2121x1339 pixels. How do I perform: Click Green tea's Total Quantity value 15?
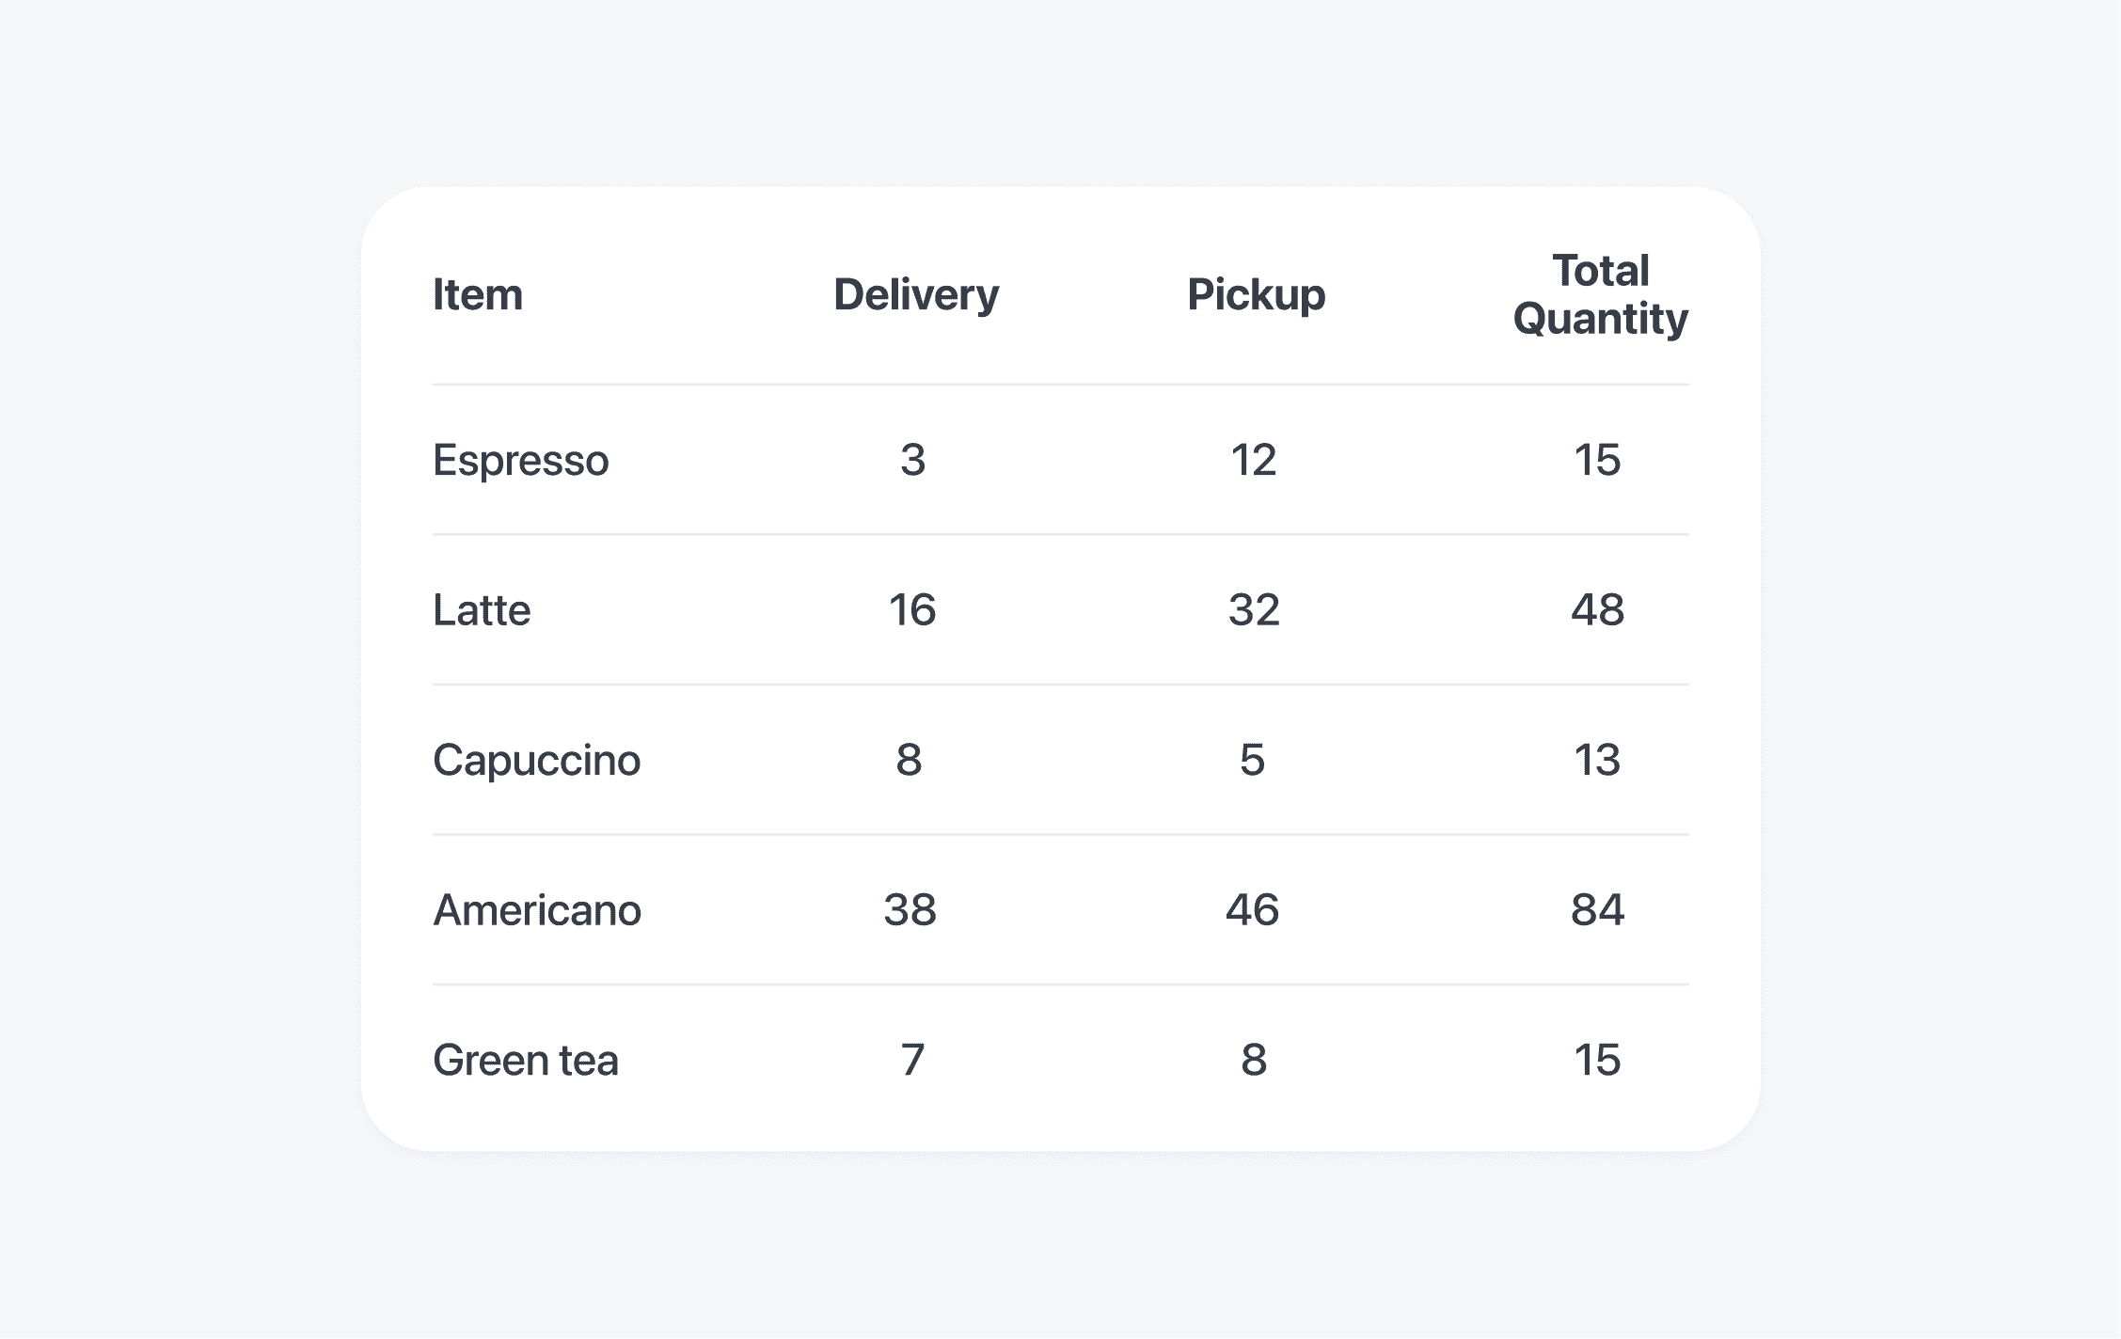click(1597, 1061)
